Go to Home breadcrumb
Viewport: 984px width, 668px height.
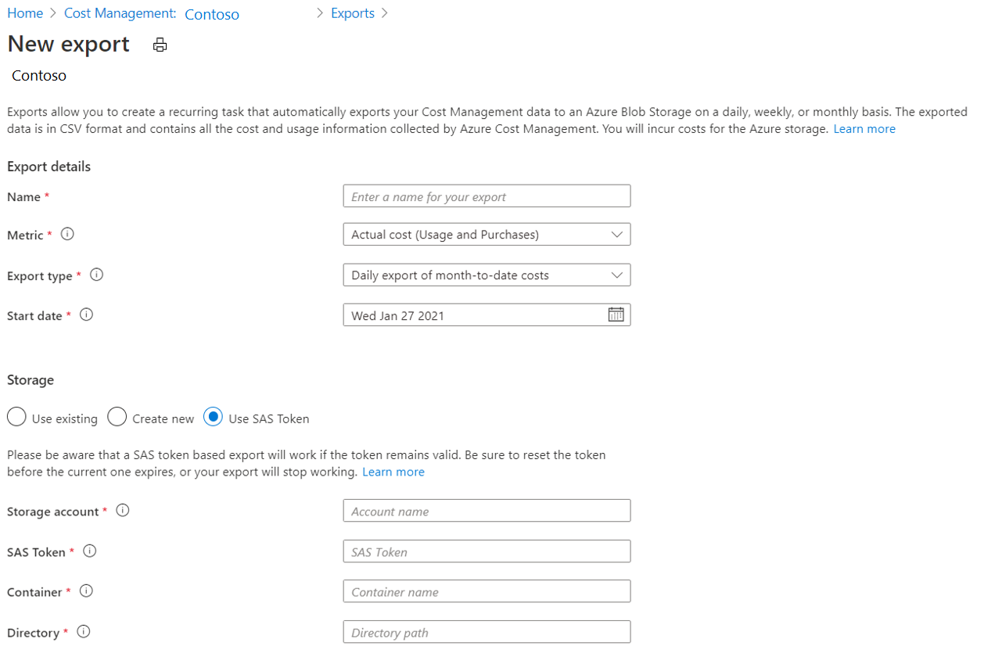tap(25, 13)
